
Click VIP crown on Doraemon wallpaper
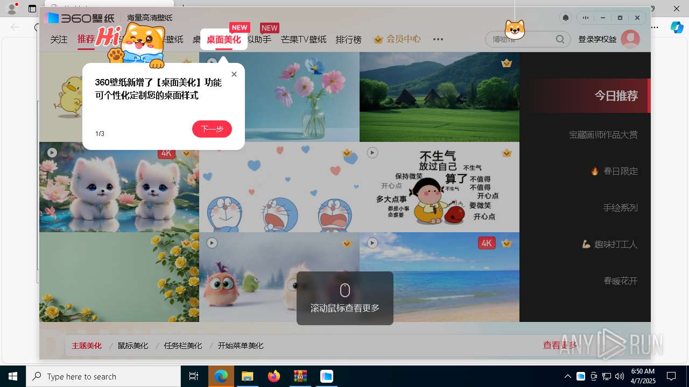(x=347, y=153)
